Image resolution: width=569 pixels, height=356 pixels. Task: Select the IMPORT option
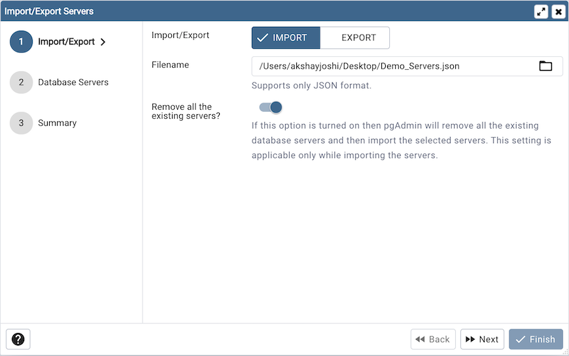(x=286, y=38)
